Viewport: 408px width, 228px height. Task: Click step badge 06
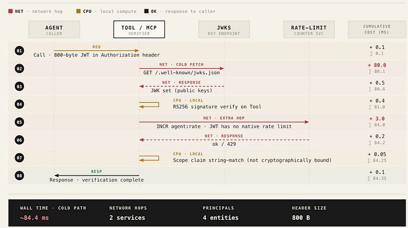click(19, 140)
